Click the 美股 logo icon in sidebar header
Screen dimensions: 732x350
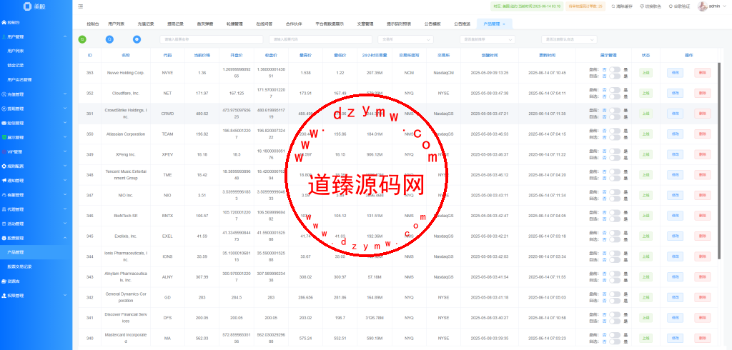27,6
